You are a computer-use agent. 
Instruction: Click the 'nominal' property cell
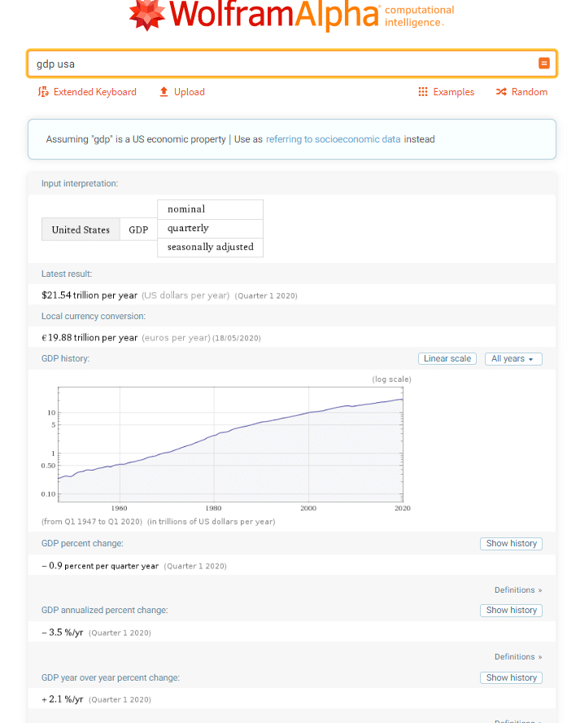[x=210, y=209]
